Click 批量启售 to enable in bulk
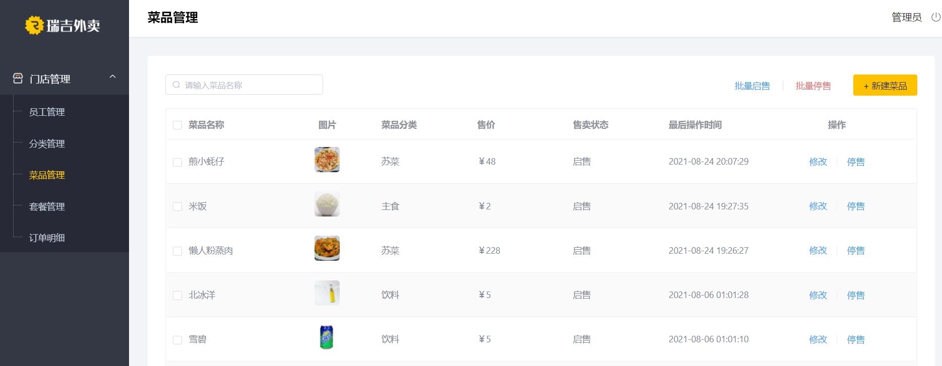 pyautogui.click(x=752, y=86)
